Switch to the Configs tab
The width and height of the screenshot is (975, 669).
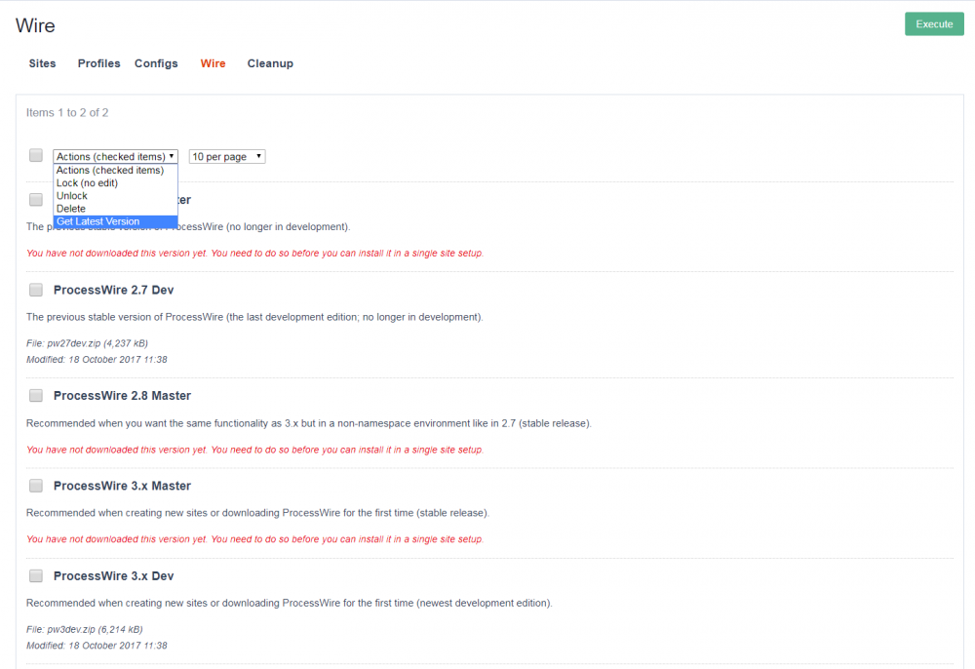pos(156,63)
